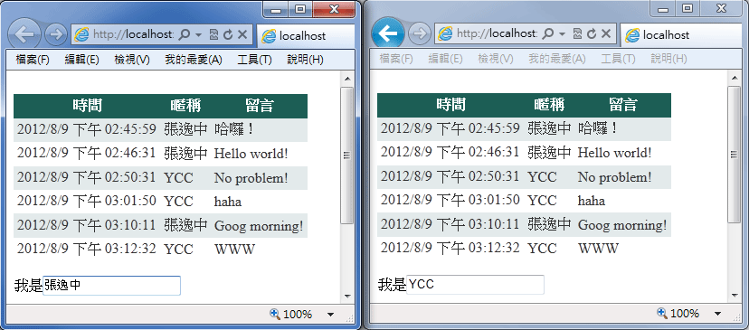The width and height of the screenshot is (749, 330).
Task: Click Compatibility View icon in left address bar
Action: click(213, 34)
